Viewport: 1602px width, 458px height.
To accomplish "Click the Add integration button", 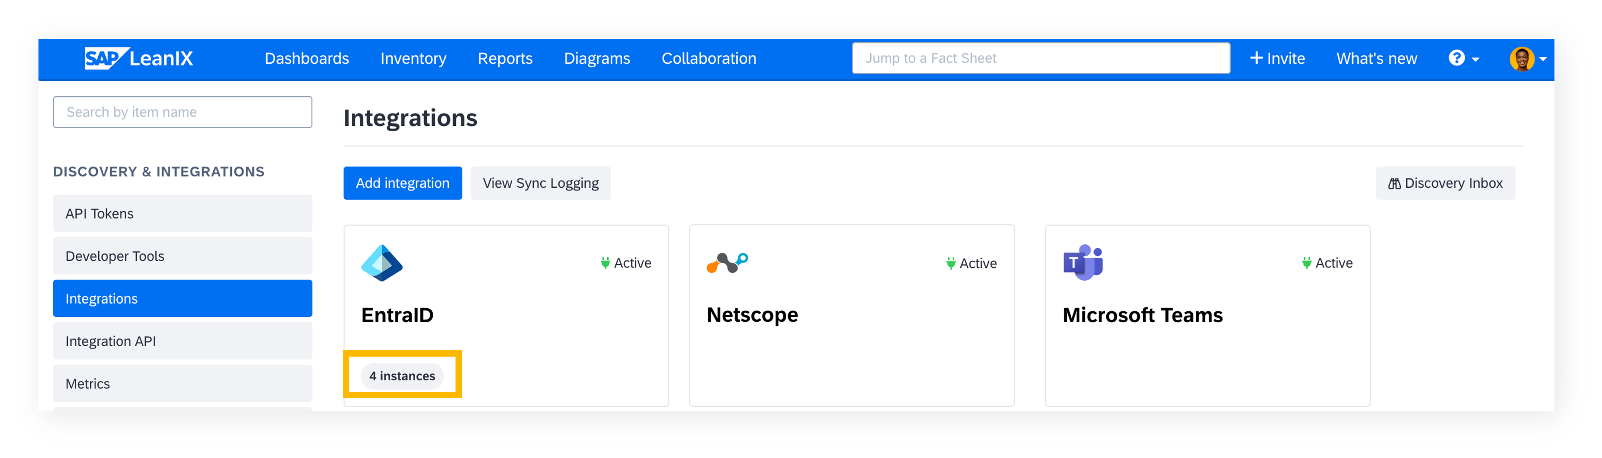I will (x=403, y=183).
